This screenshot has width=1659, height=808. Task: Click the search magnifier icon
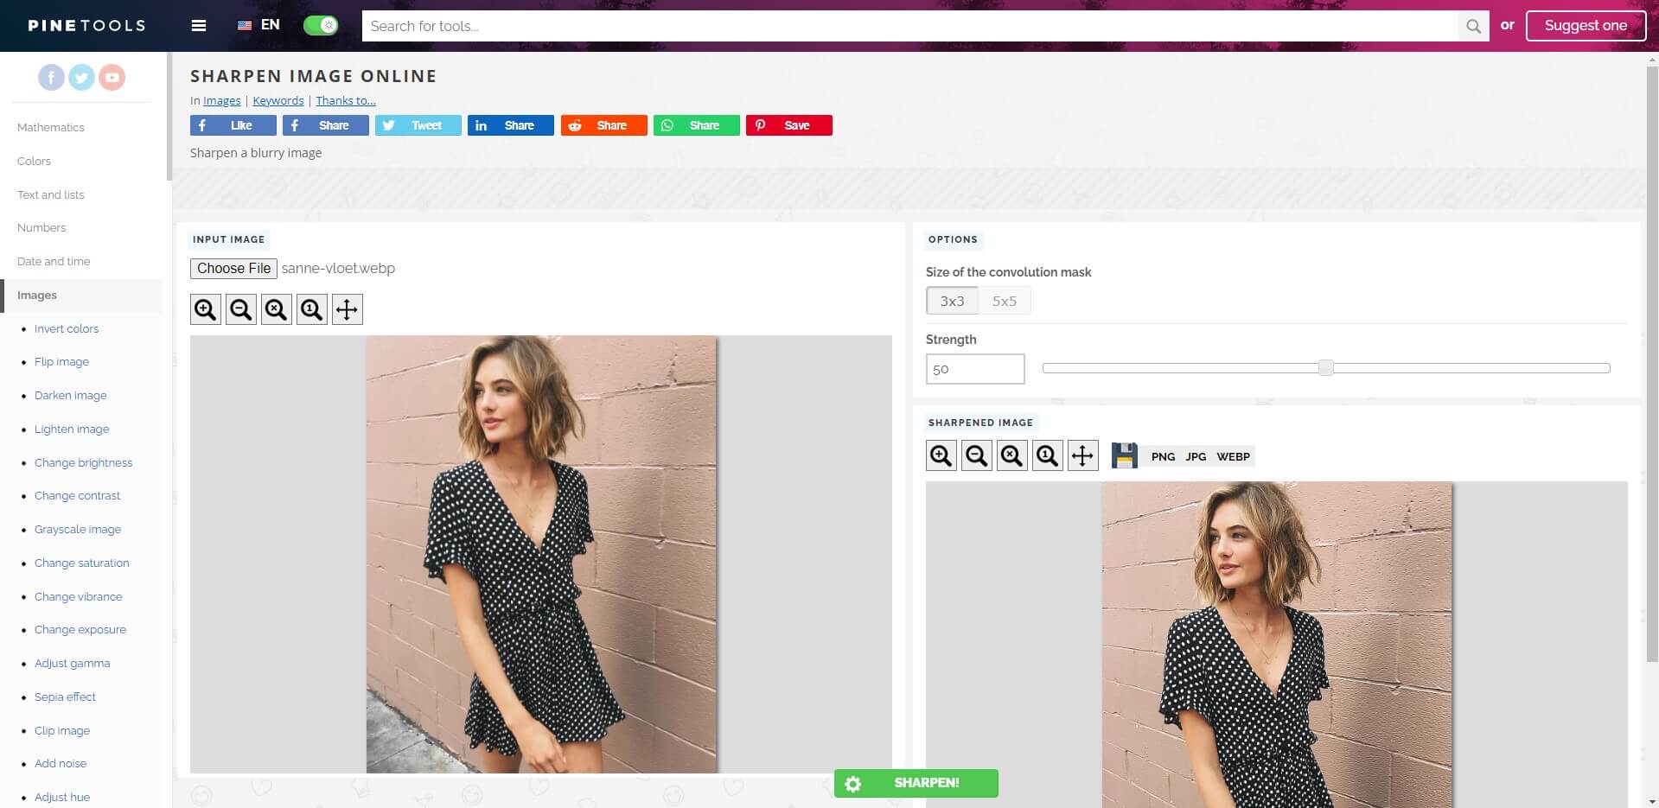[1473, 26]
